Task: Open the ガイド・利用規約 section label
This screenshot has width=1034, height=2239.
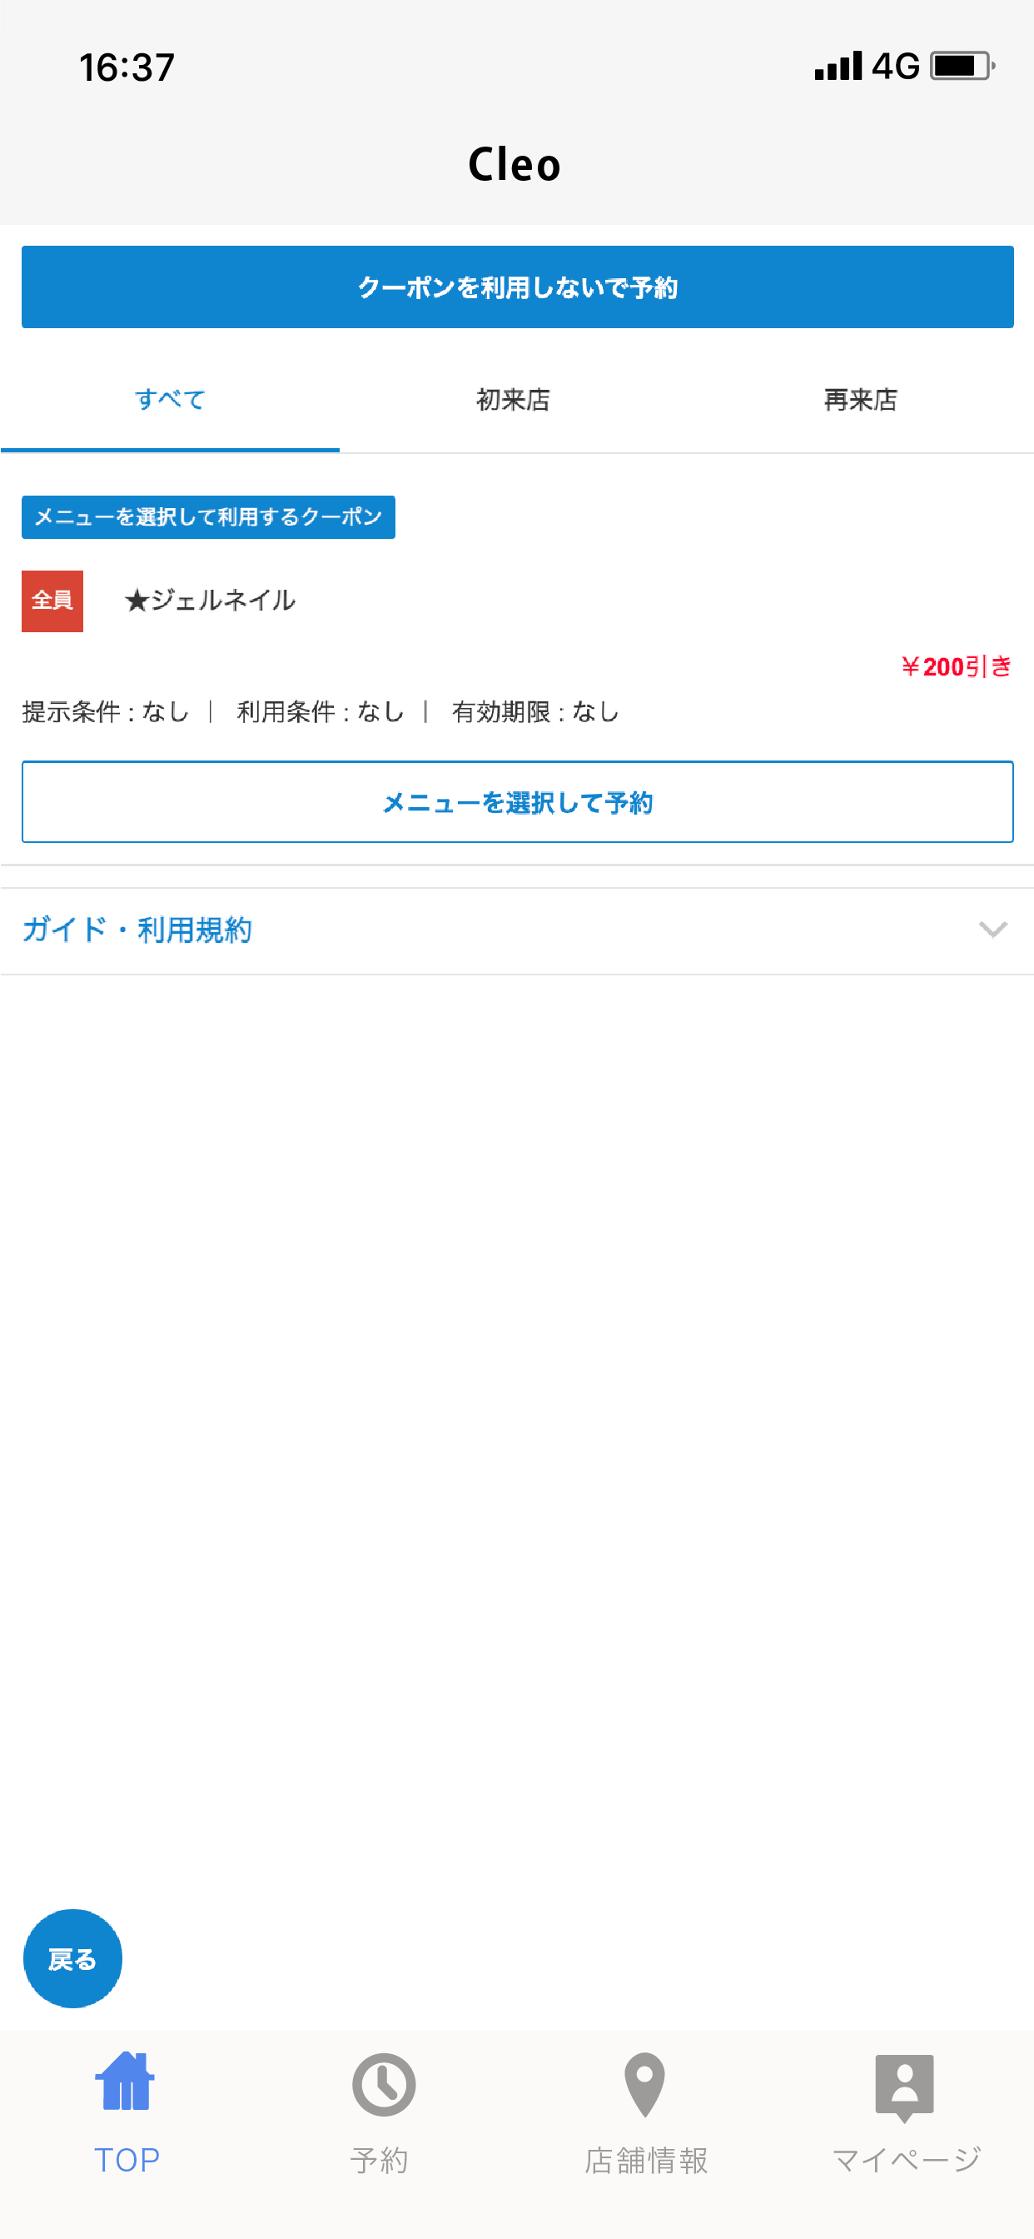Action: 137,929
